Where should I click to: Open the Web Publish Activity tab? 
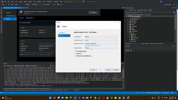coord(58,90)
